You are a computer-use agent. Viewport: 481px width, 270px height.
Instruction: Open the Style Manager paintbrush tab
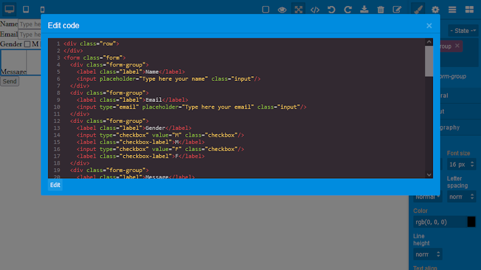(418, 10)
